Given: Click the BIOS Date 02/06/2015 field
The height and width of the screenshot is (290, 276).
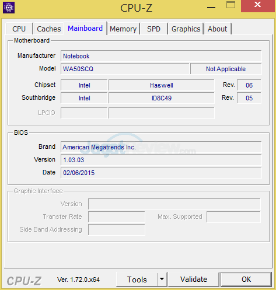Looking at the screenshot, I should 161,173.
